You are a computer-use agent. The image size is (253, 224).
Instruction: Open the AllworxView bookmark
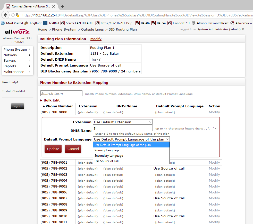pyautogui.click(x=241, y=23)
